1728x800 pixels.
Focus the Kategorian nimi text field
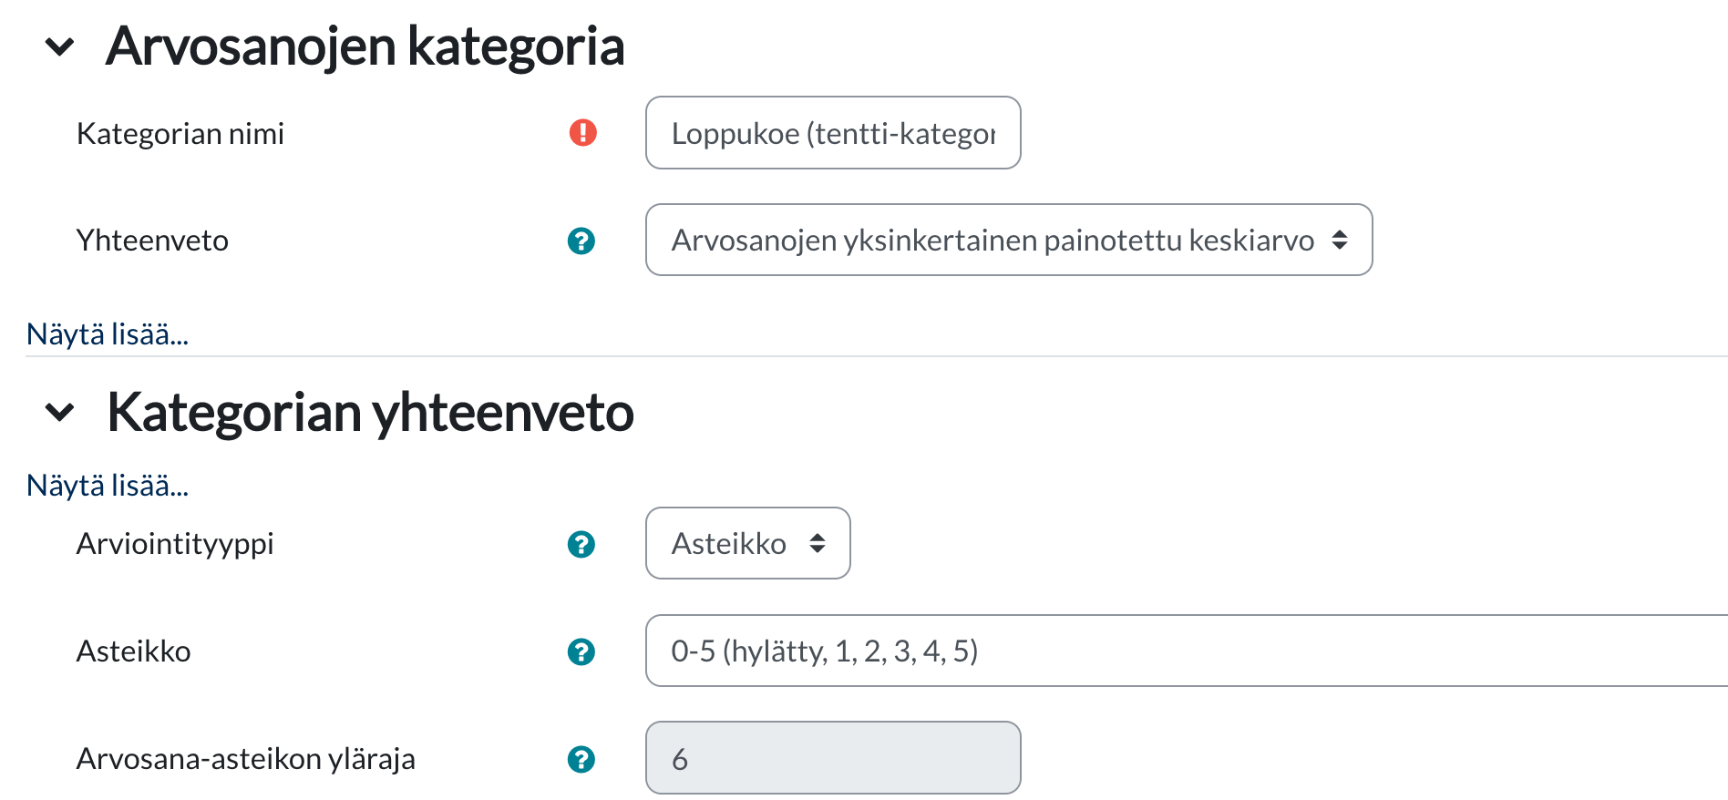[x=832, y=133]
